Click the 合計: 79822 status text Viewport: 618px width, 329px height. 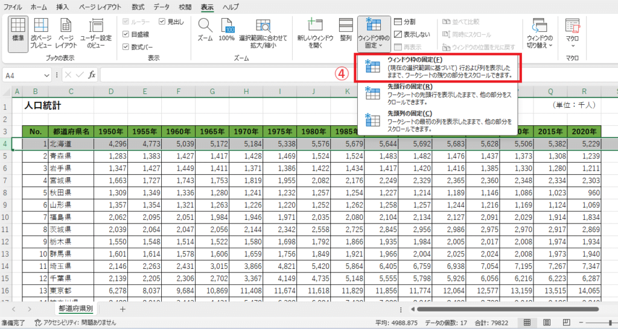pyautogui.click(x=491, y=323)
